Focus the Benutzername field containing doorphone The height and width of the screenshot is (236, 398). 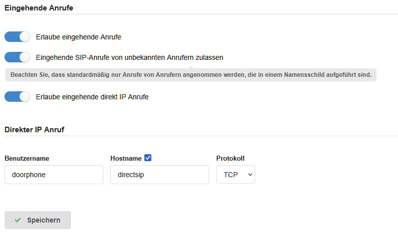click(54, 175)
